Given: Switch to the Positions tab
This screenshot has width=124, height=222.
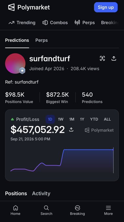Looking at the screenshot, I should [16, 193].
